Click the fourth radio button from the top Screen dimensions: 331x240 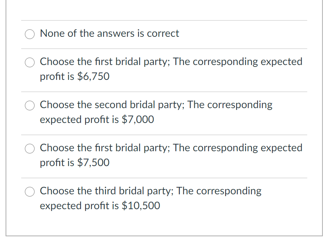(x=30, y=149)
